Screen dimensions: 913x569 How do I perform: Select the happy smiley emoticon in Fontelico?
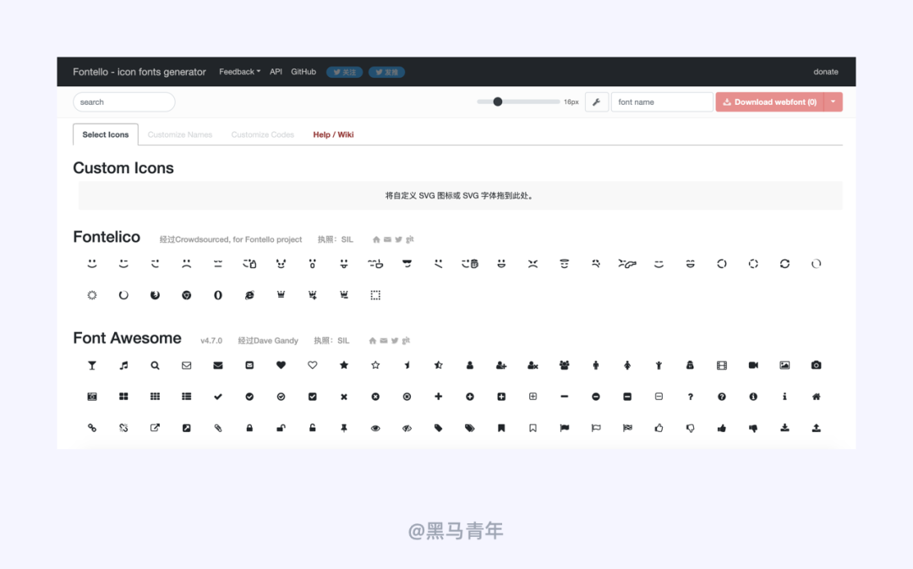point(92,264)
